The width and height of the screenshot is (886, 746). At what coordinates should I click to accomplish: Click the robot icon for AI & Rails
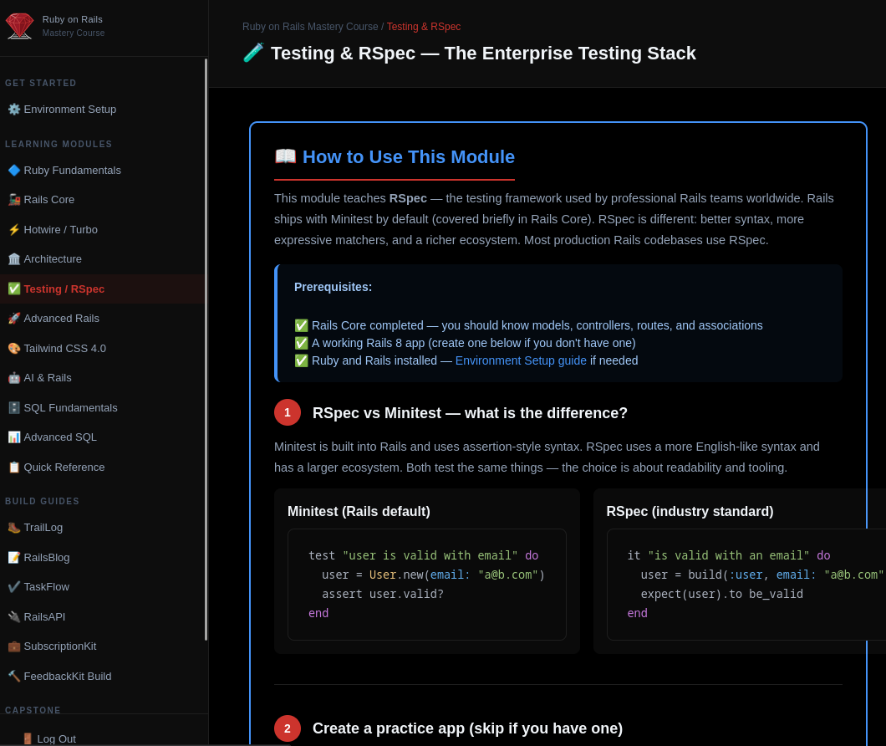coord(14,378)
